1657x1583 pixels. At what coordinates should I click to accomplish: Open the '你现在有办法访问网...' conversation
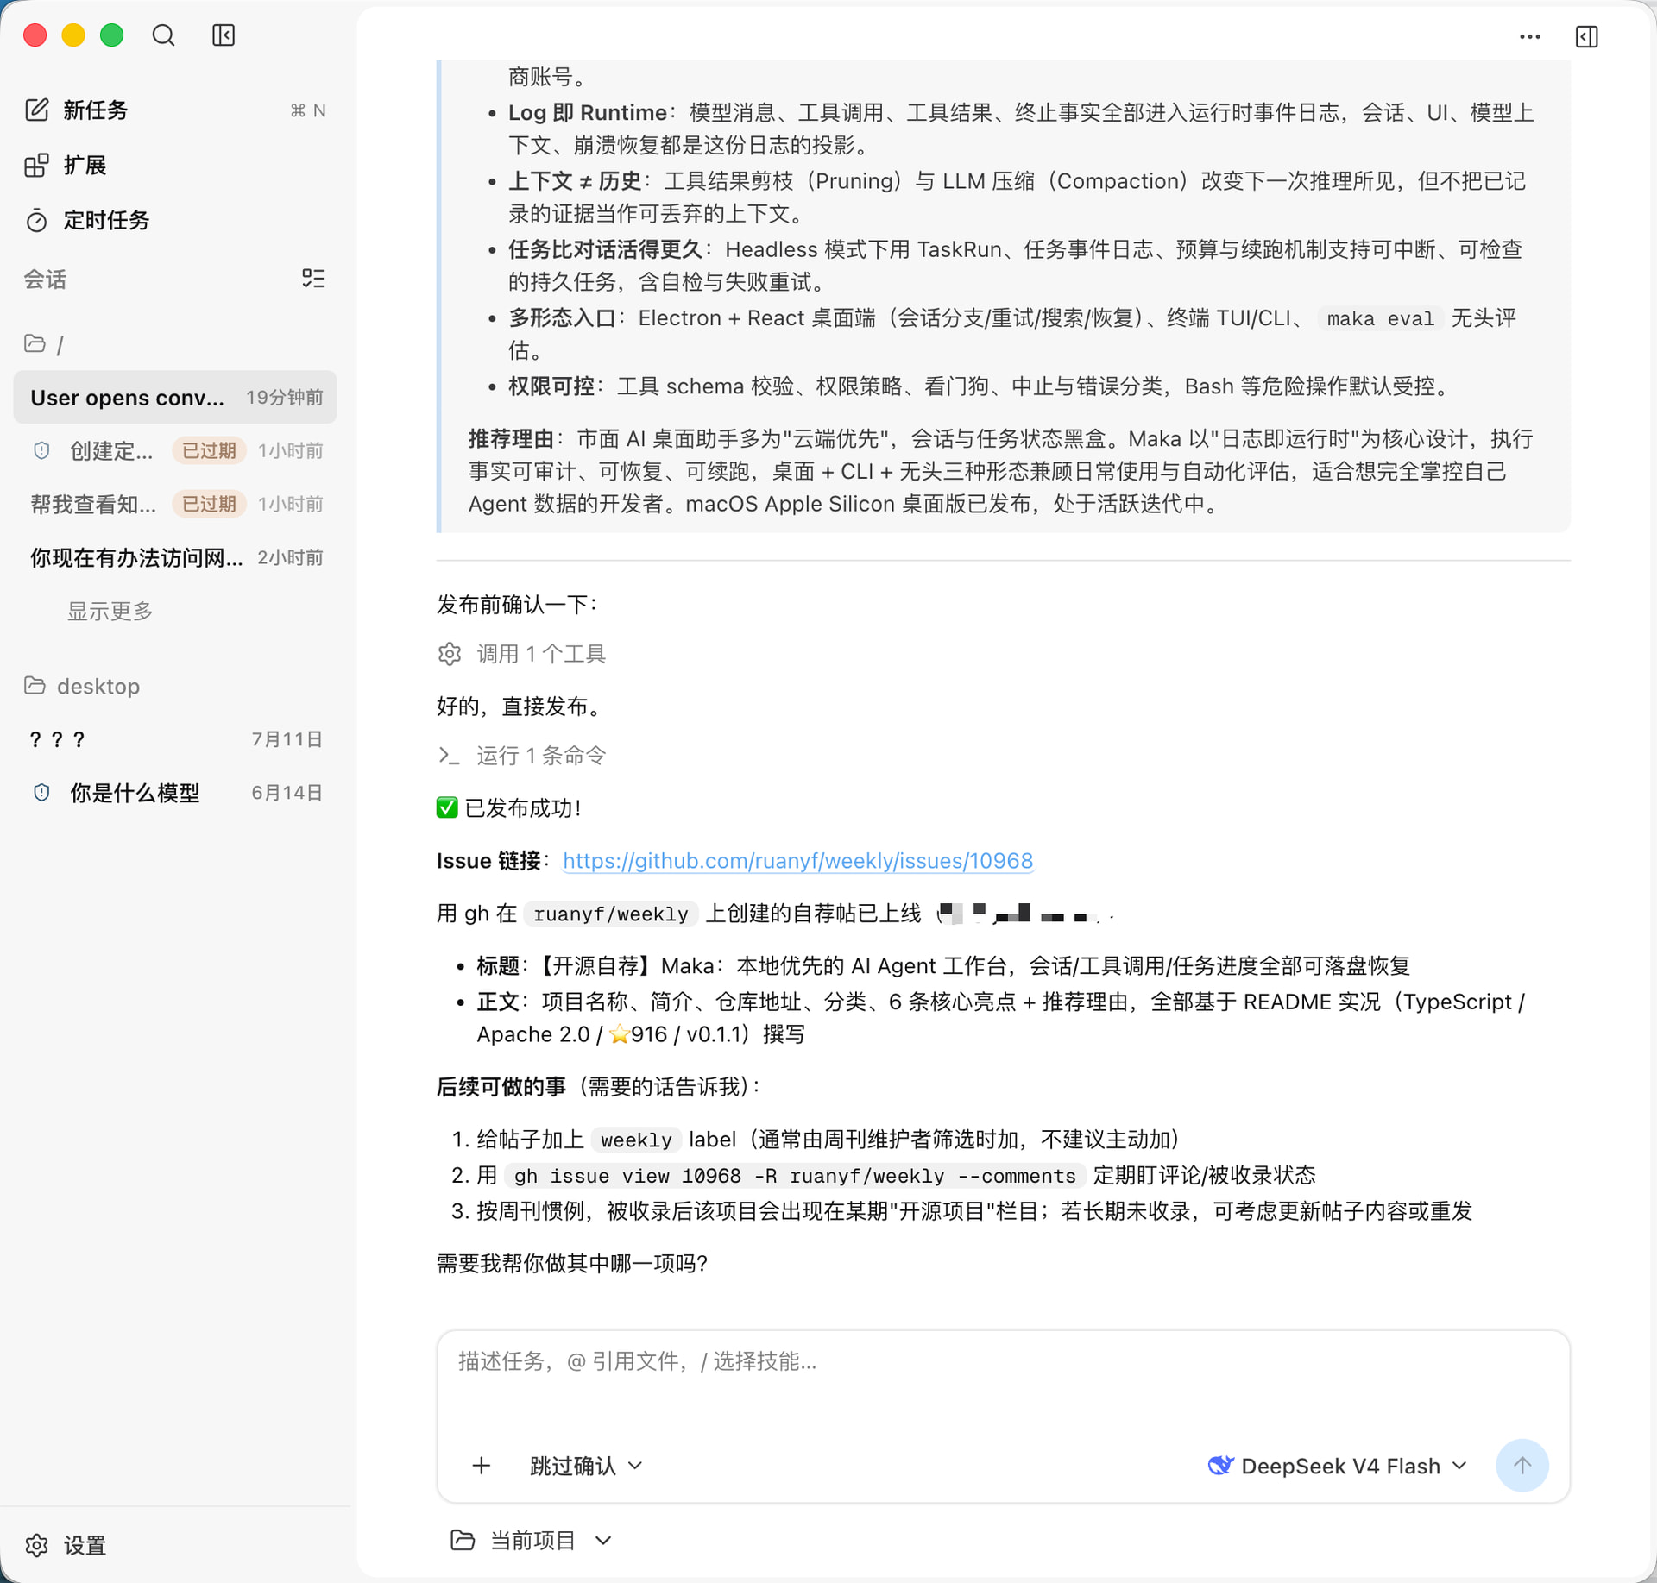175,557
